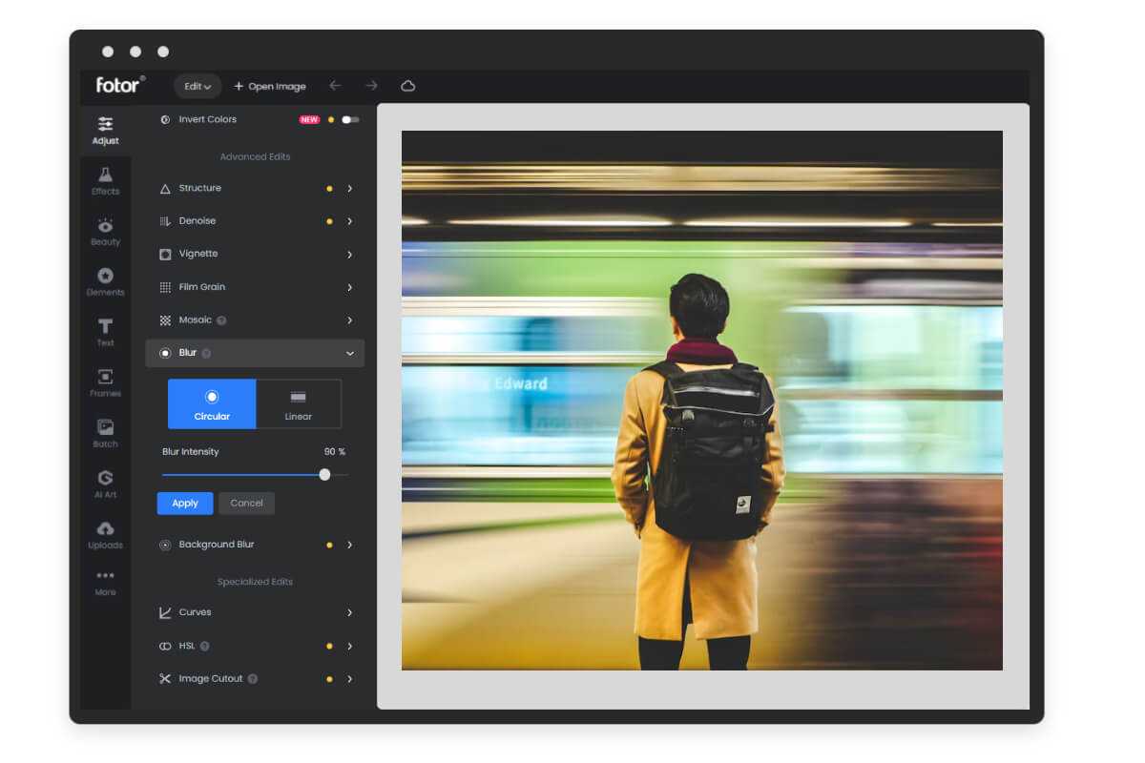Cancel the blur adjustment

[246, 504]
